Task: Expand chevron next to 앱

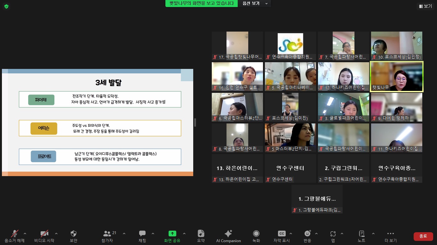Action: click(342, 234)
